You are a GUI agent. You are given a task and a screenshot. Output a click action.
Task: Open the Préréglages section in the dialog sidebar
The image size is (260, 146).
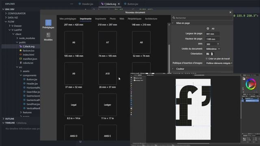(x=48, y=24)
